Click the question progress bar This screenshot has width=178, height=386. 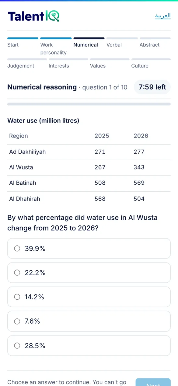coord(89,104)
